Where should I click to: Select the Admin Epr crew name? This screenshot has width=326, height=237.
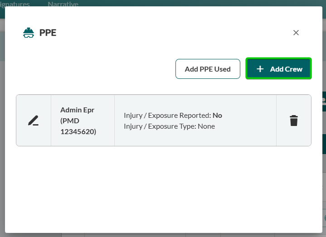[x=77, y=110]
